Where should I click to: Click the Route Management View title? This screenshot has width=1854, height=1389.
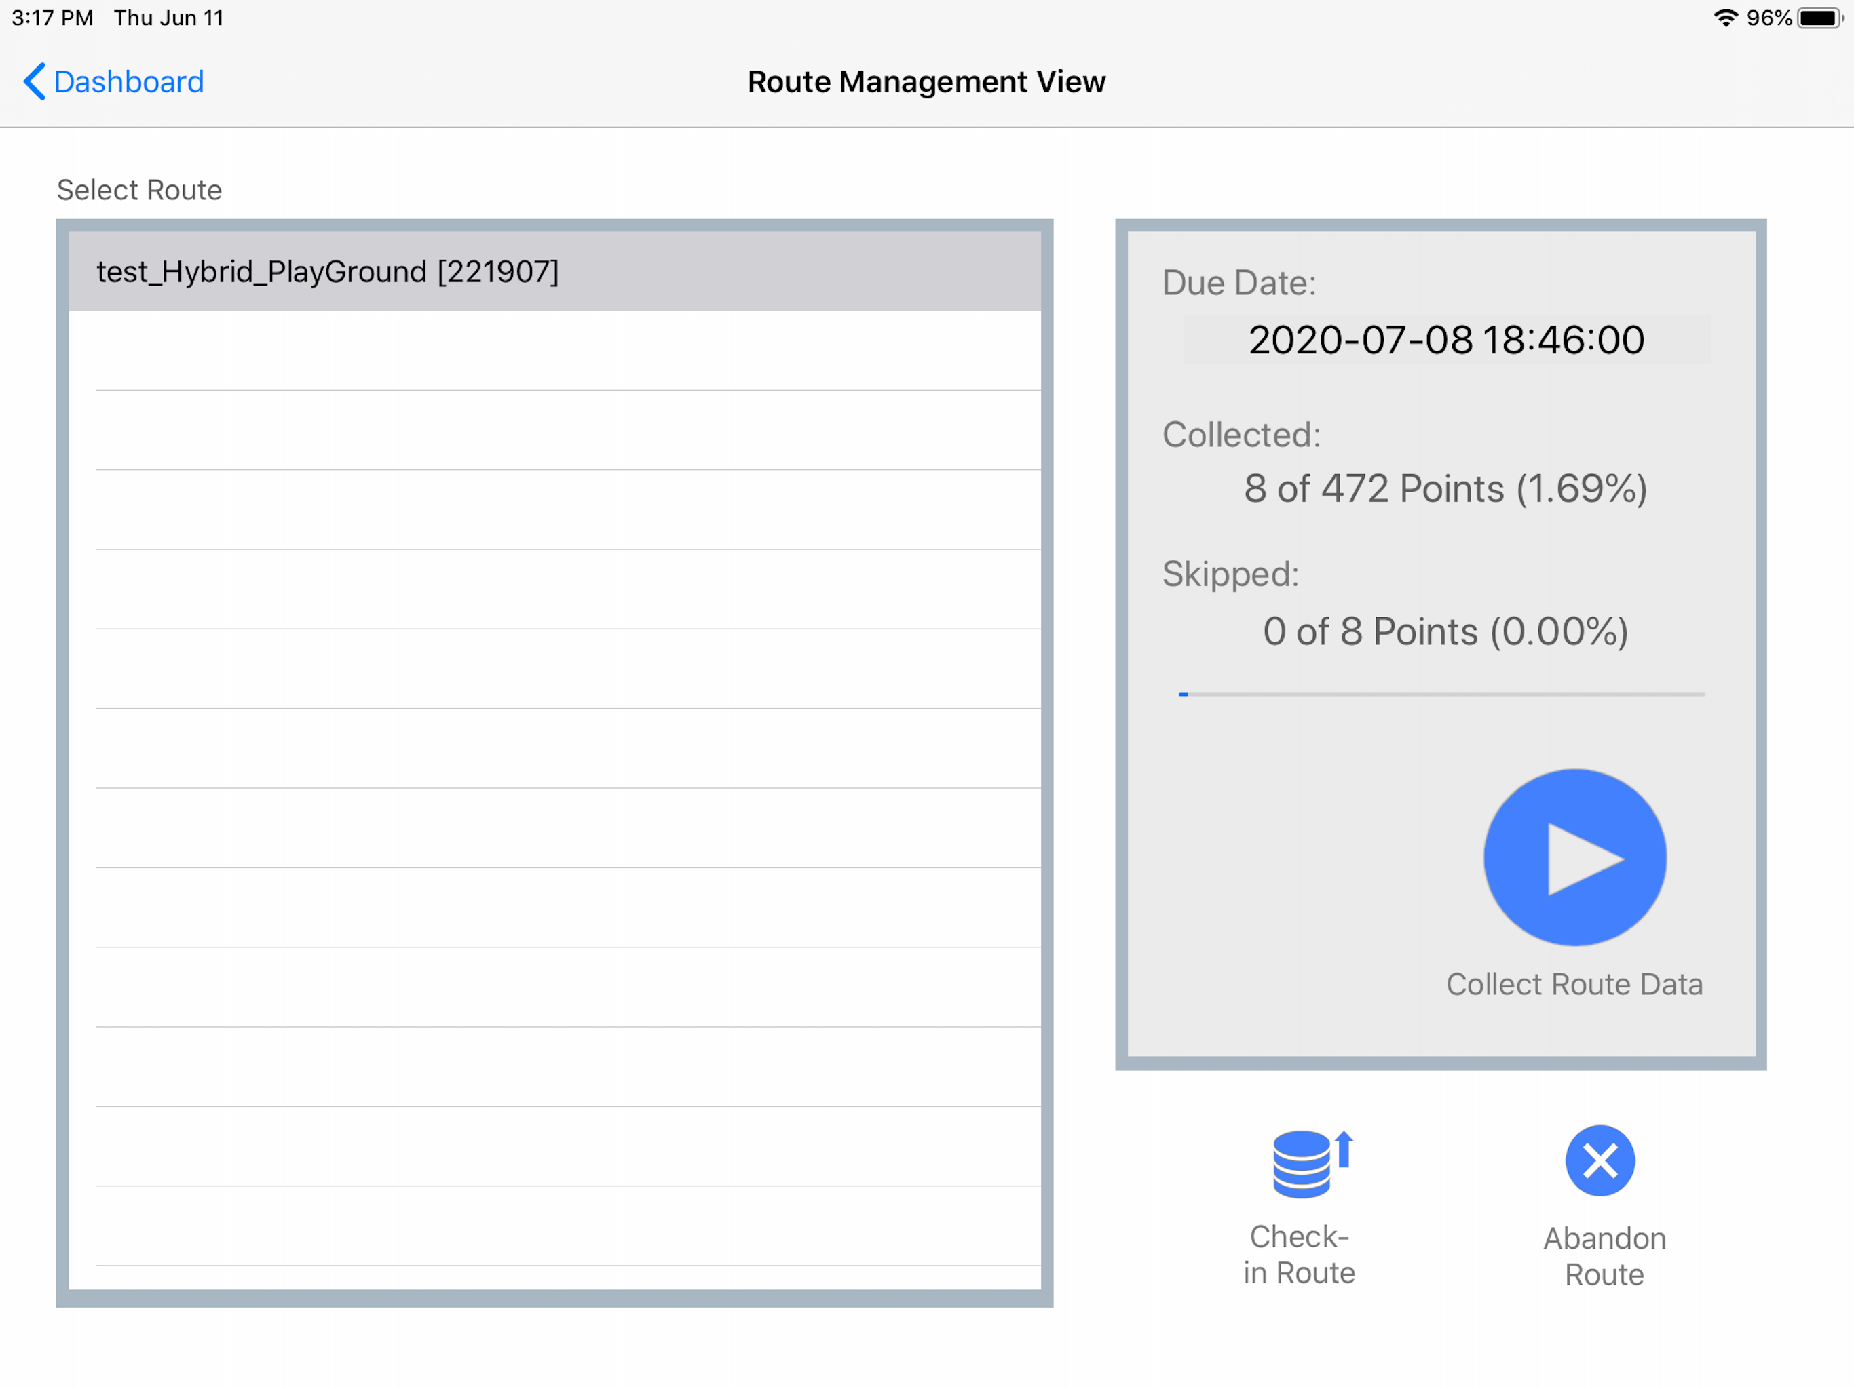pos(926,81)
